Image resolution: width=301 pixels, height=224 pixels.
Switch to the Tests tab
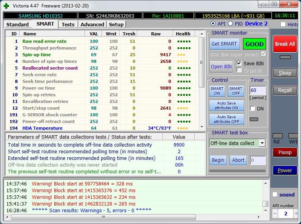[68, 24]
